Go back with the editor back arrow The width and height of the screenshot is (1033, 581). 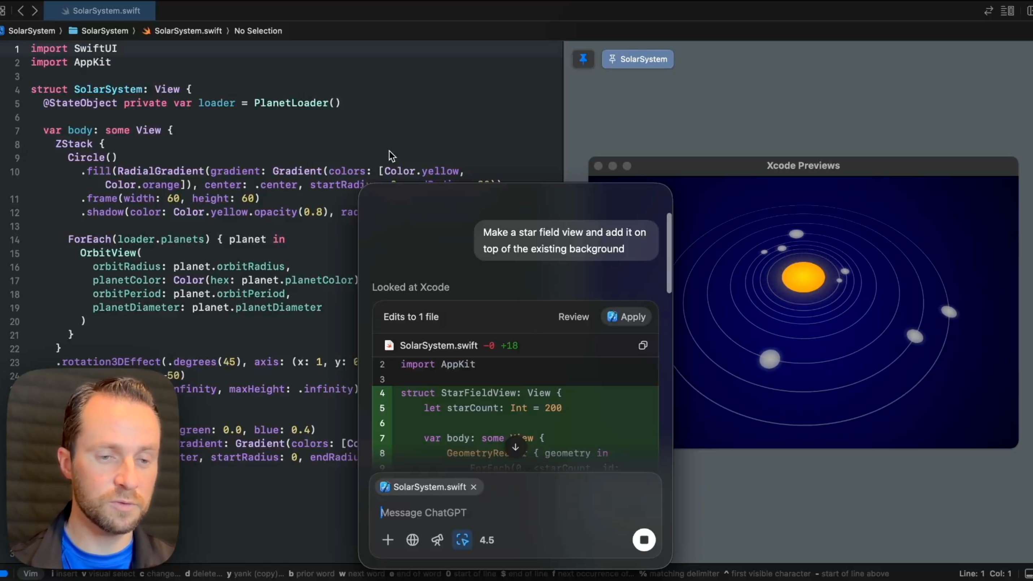[x=21, y=11]
